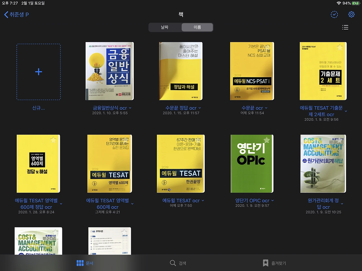Open the 무역이론 page thumbnail
Viewport: 362px width, 271px height.
click(x=110, y=241)
